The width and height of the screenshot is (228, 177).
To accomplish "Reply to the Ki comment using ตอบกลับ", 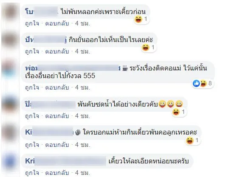I will click(57, 145).
